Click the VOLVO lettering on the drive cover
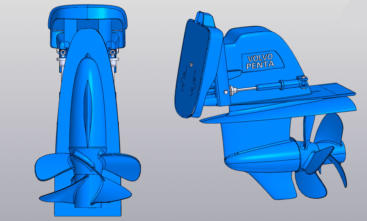 click(260, 58)
